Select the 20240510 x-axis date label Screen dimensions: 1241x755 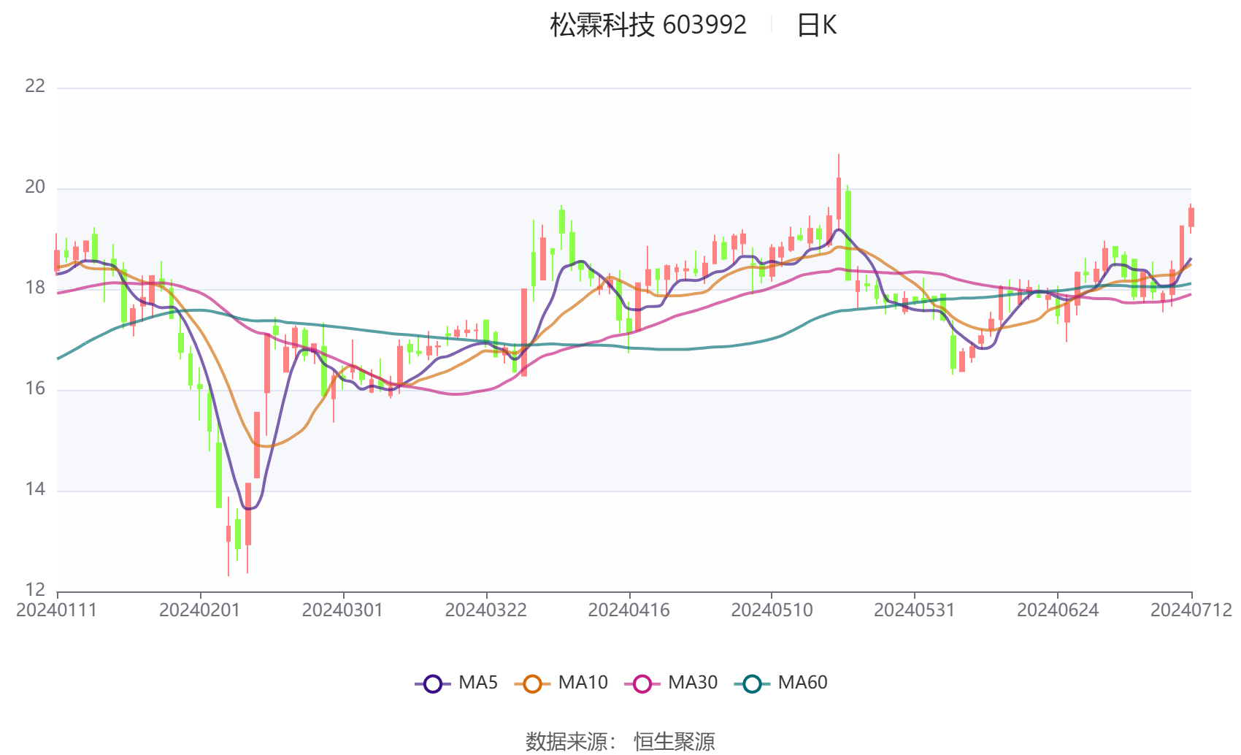click(772, 610)
